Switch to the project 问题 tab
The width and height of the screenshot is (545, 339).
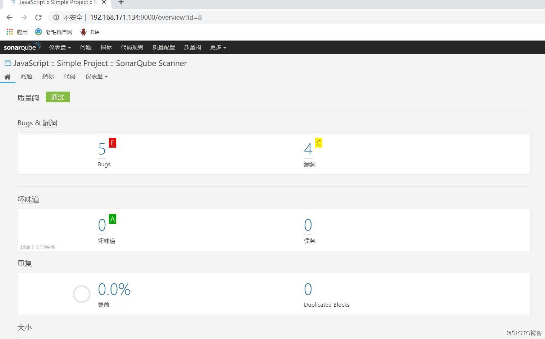pos(27,76)
